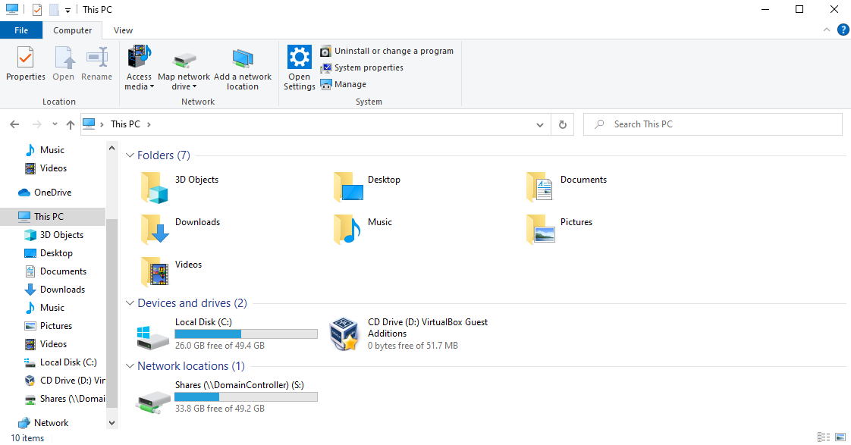Expand the address bar history dropdown
Viewport: 851px width, 445px height.
point(540,124)
